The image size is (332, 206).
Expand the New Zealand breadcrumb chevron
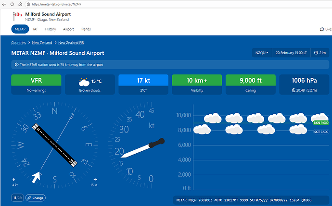coord(56,43)
